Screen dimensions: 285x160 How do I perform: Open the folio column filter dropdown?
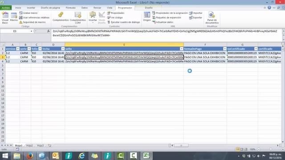(40, 49)
